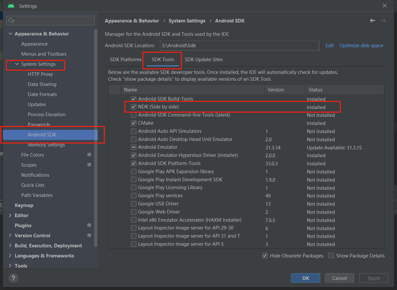Select Android SDK in the sidebar
397x290 pixels.
[x=50, y=135]
